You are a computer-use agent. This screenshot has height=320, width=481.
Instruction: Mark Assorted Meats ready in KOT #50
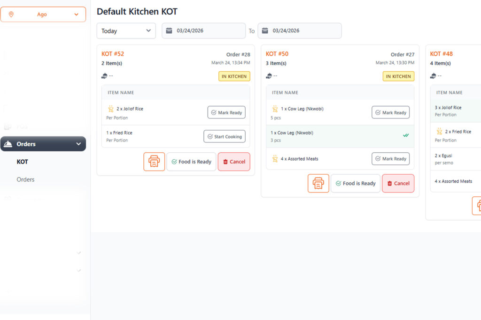(x=390, y=159)
